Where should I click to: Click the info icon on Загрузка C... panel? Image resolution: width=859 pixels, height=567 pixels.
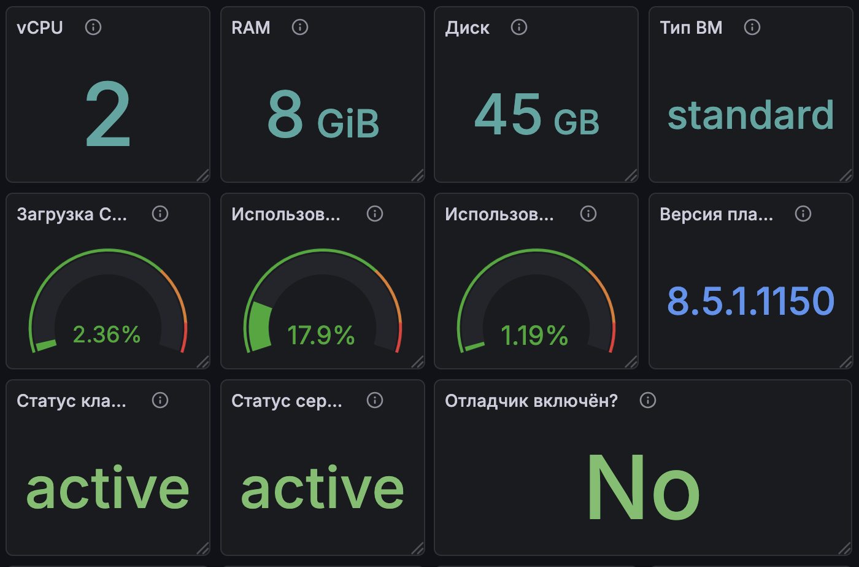(x=160, y=214)
